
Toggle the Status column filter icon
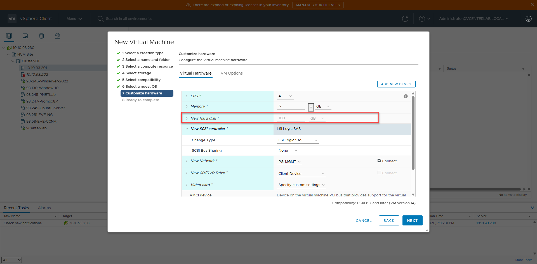pos(523,69)
